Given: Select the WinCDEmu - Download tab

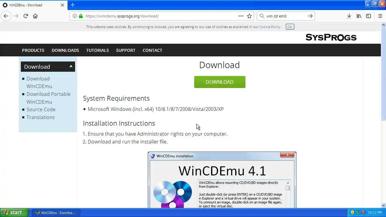Looking at the screenshot, I should pos(34,5).
